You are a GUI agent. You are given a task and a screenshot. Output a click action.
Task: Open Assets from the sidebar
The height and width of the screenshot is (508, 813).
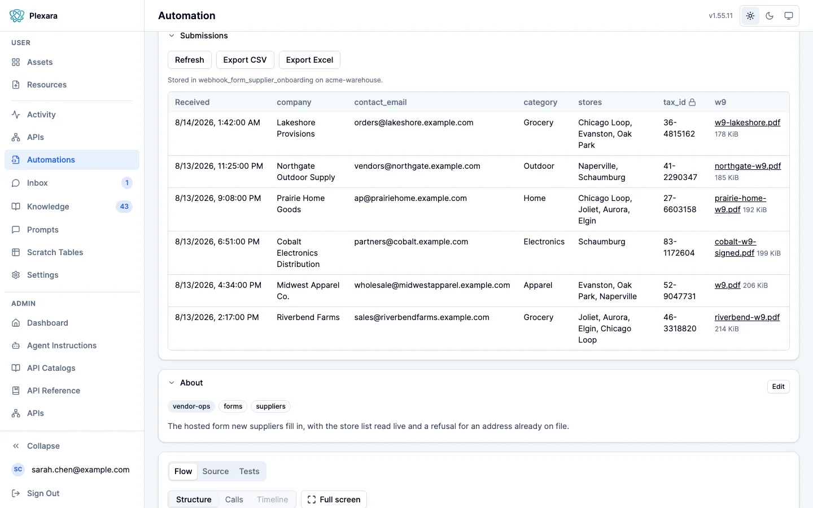click(x=72, y=62)
